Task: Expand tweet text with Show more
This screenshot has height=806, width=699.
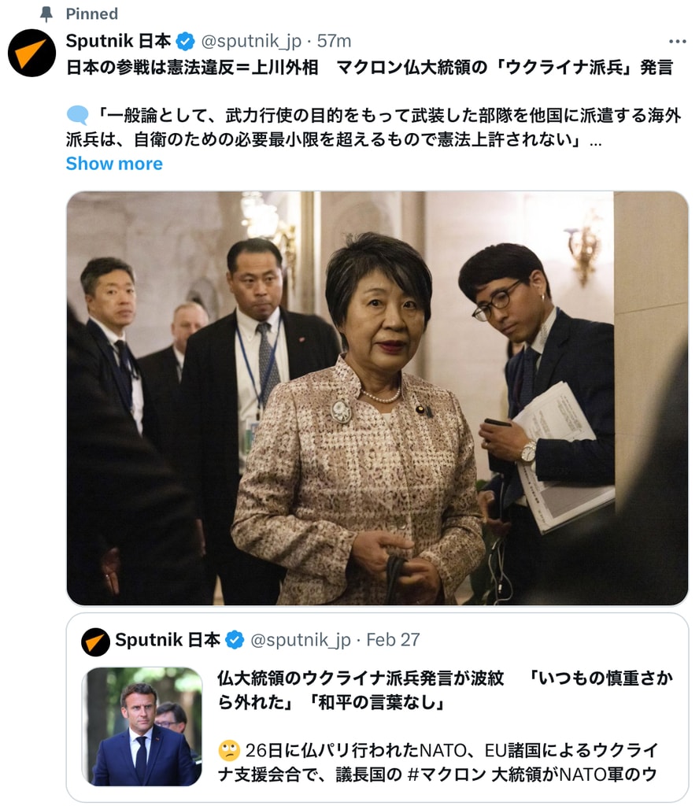Action: coord(114,164)
